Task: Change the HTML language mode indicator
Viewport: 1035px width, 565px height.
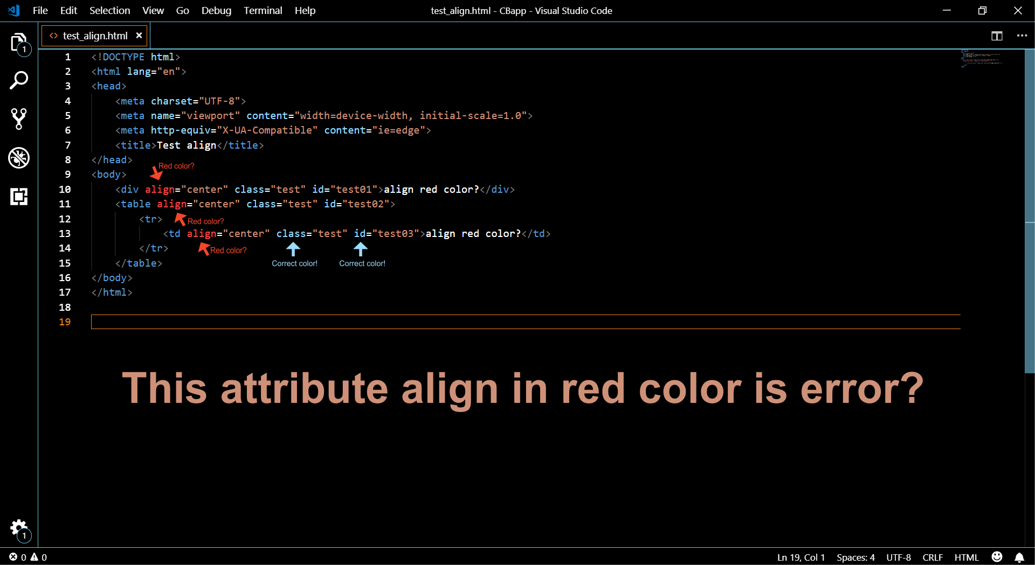Action: (966, 557)
